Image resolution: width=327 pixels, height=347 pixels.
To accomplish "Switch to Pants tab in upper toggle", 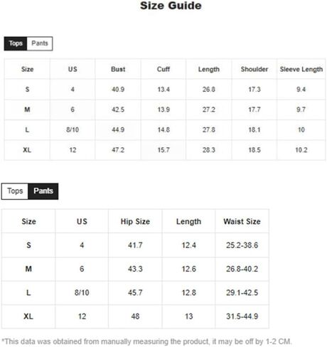I will [x=40, y=43].
